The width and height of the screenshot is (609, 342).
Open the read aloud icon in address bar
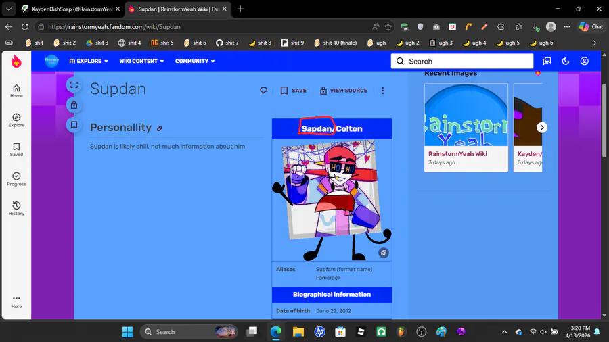[375, 27]
